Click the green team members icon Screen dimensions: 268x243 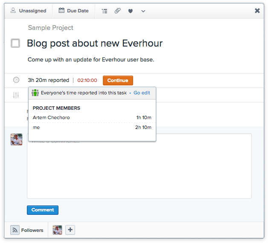coord(35,93)
